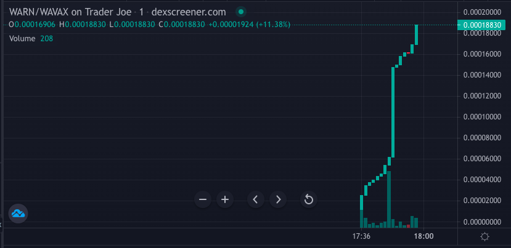This screenshot has height=248, width=511.
Task: Click the high value H0.00018830
Action: point(83,25)
